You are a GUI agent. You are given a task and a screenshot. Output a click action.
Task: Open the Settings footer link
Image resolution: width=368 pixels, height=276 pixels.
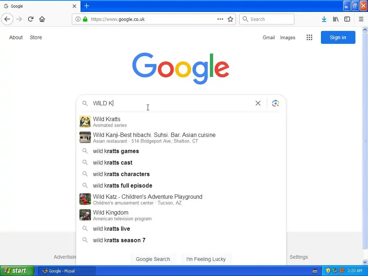pos(299,257)
